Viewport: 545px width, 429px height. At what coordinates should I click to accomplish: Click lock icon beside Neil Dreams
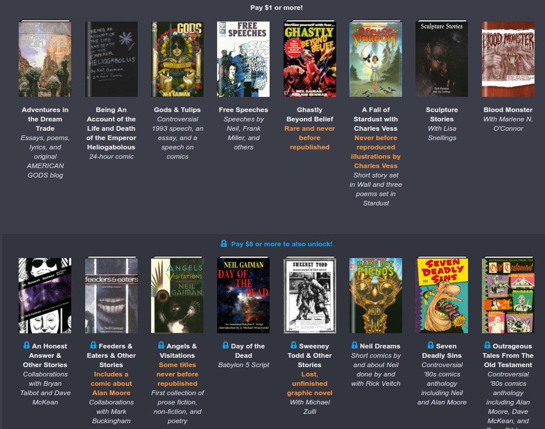pyautogui.click(x=354, y=345)
